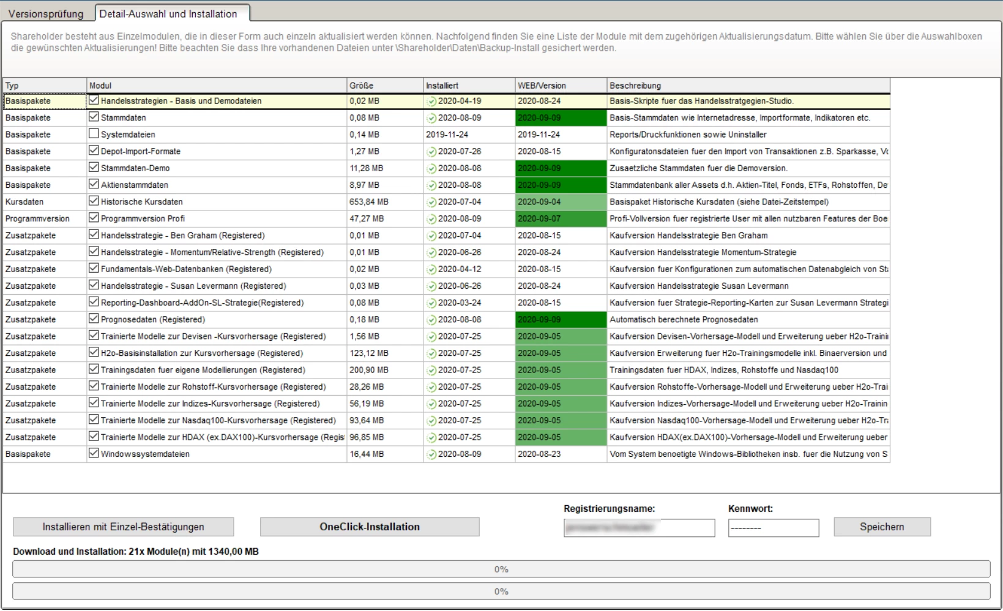This screenshot has height=611, width=1003.
Task: Click status icon in Historische Kursdaten row
Action: tap(431, 202)
